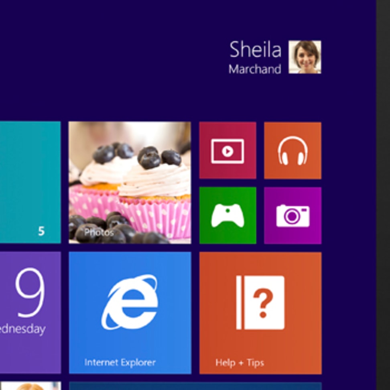390x390 pixels.
Task: Open the user menu via 'Sheila' name
Action: 255,50
